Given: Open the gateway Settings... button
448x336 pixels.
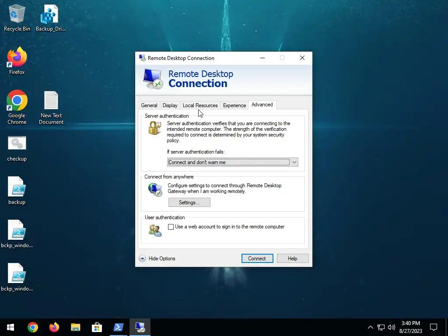Looking at the screenshot, I should tap(189, 203).
